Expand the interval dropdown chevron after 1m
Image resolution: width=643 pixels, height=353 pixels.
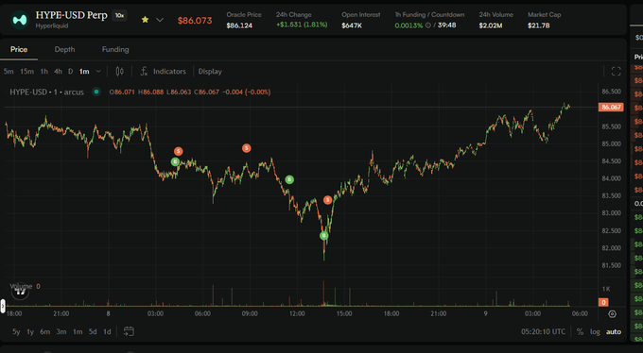tap(98, 71)
